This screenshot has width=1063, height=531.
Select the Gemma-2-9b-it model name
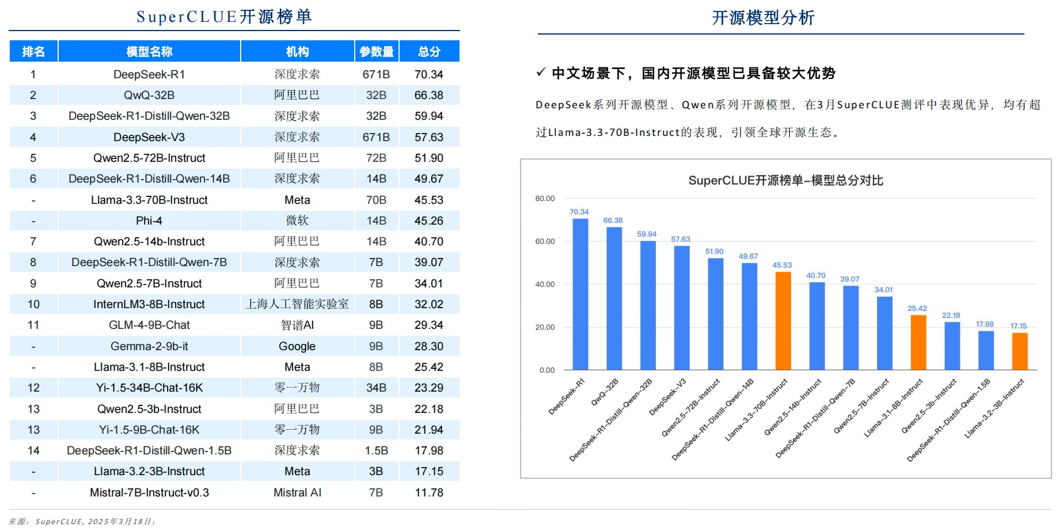pyautogui.click(x=149, y=346)
